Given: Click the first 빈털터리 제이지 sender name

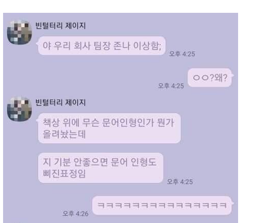Looking at the screenshot, I should coord(61,26).
